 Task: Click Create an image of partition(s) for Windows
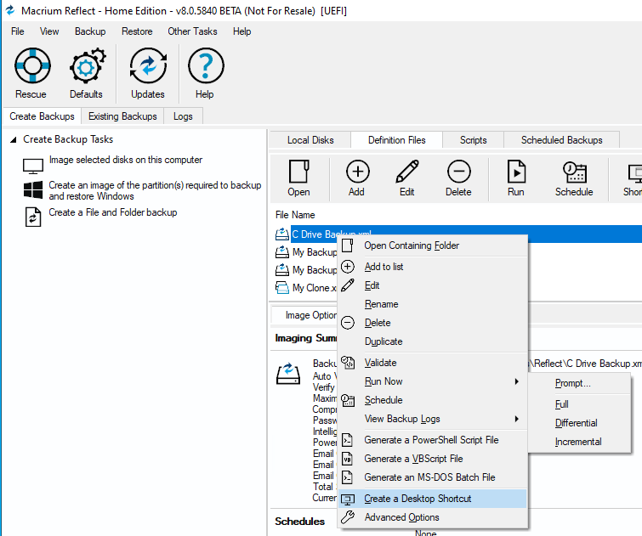coord(155,190)
